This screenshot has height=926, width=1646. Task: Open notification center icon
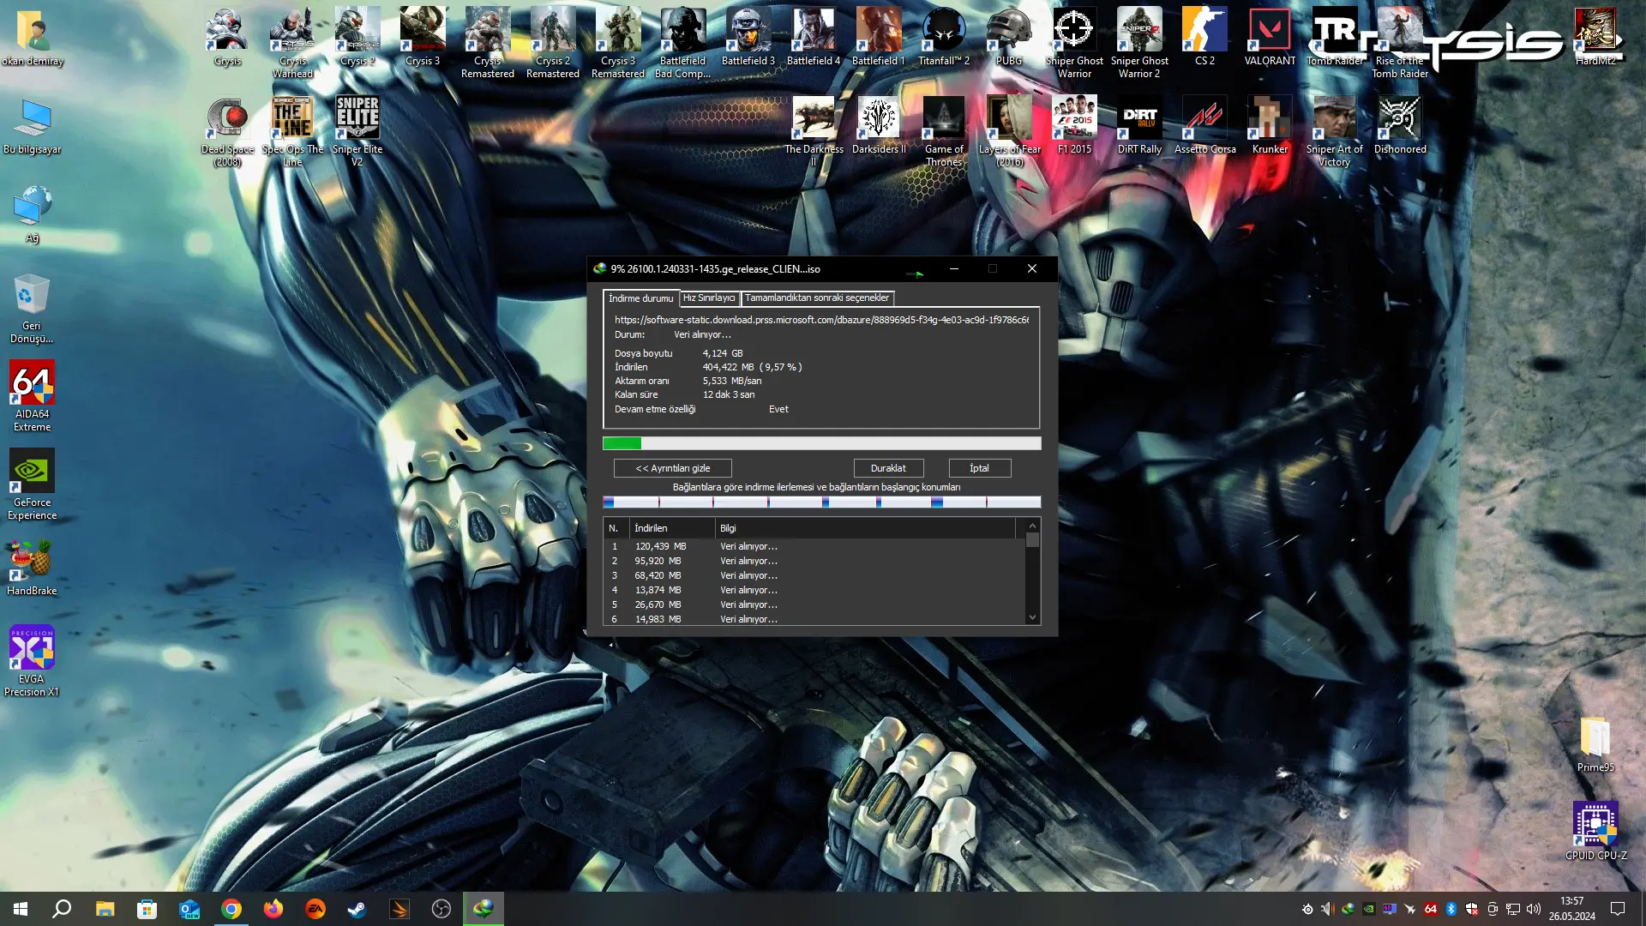click(x=1618, y=909)
